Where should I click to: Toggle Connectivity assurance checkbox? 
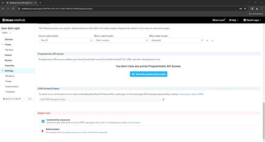point(43,121)
